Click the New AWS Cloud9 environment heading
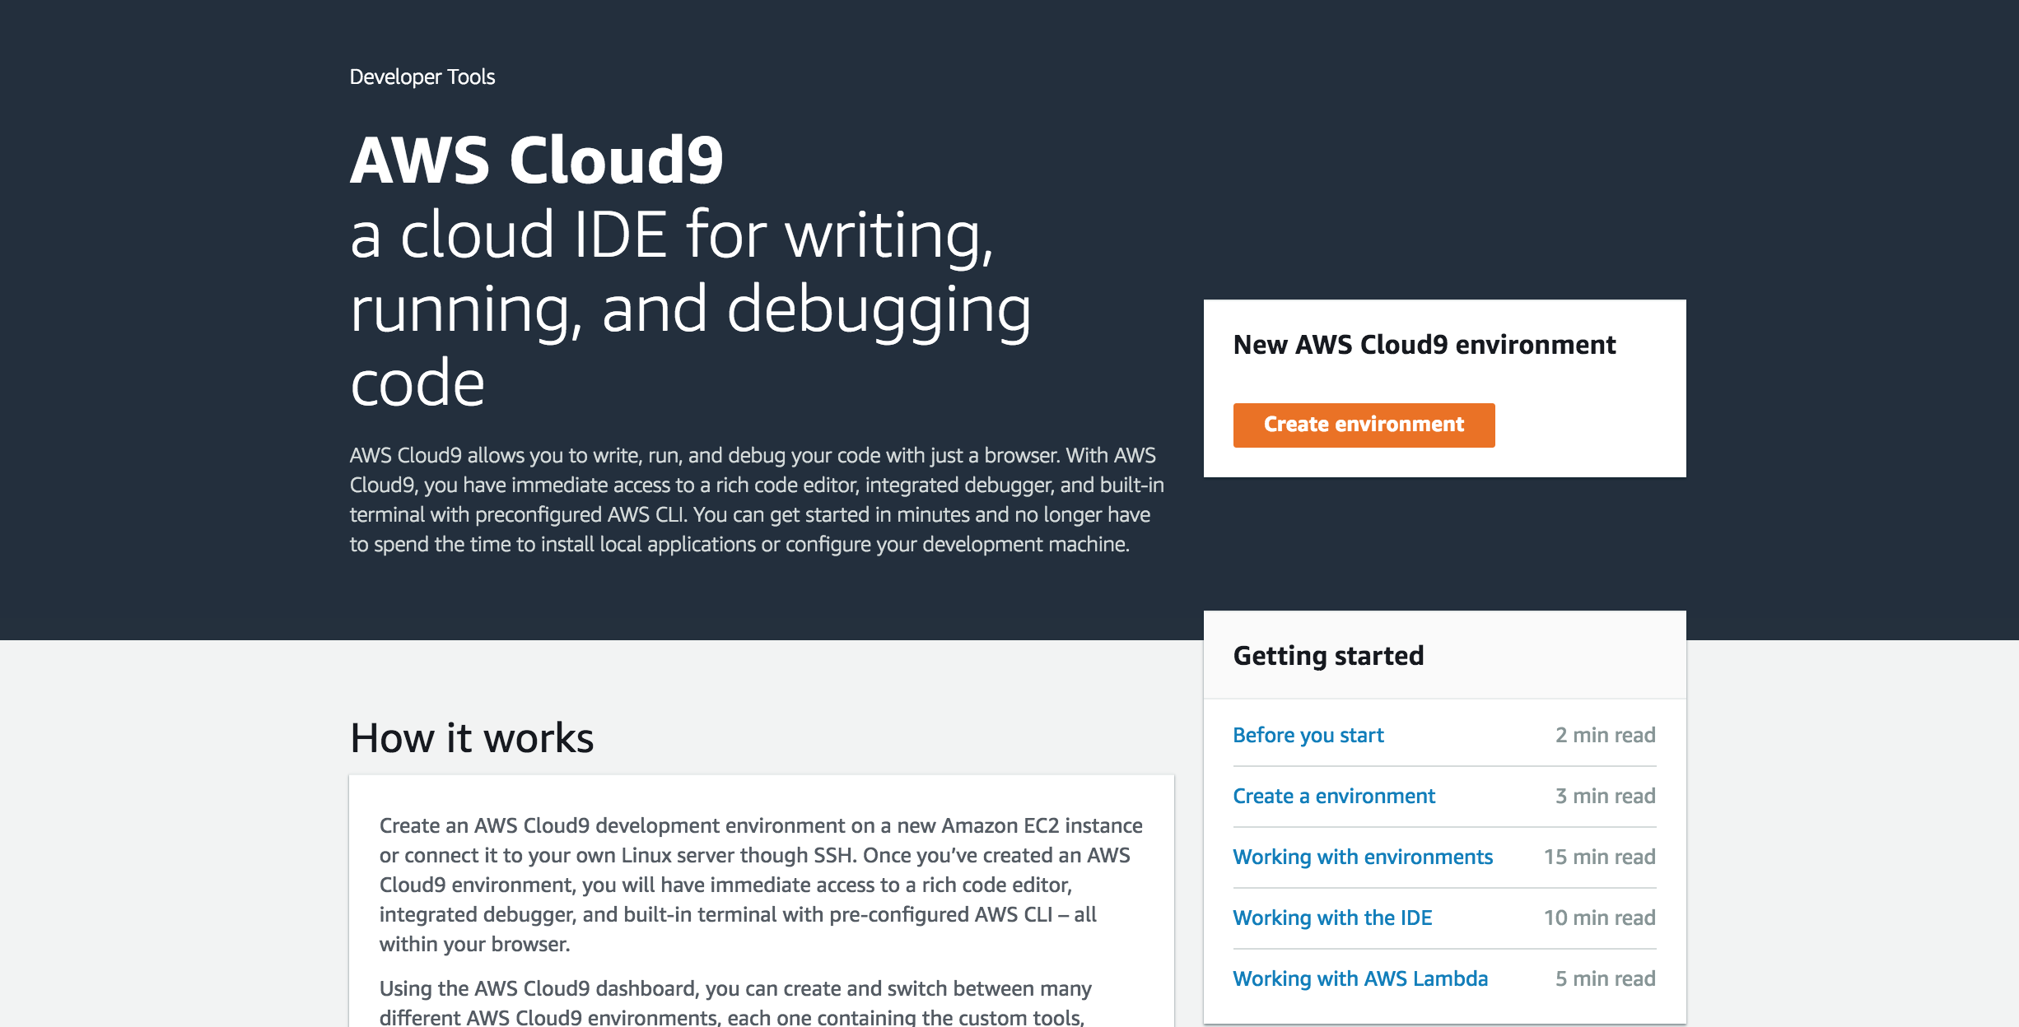 click(1424, 344)
